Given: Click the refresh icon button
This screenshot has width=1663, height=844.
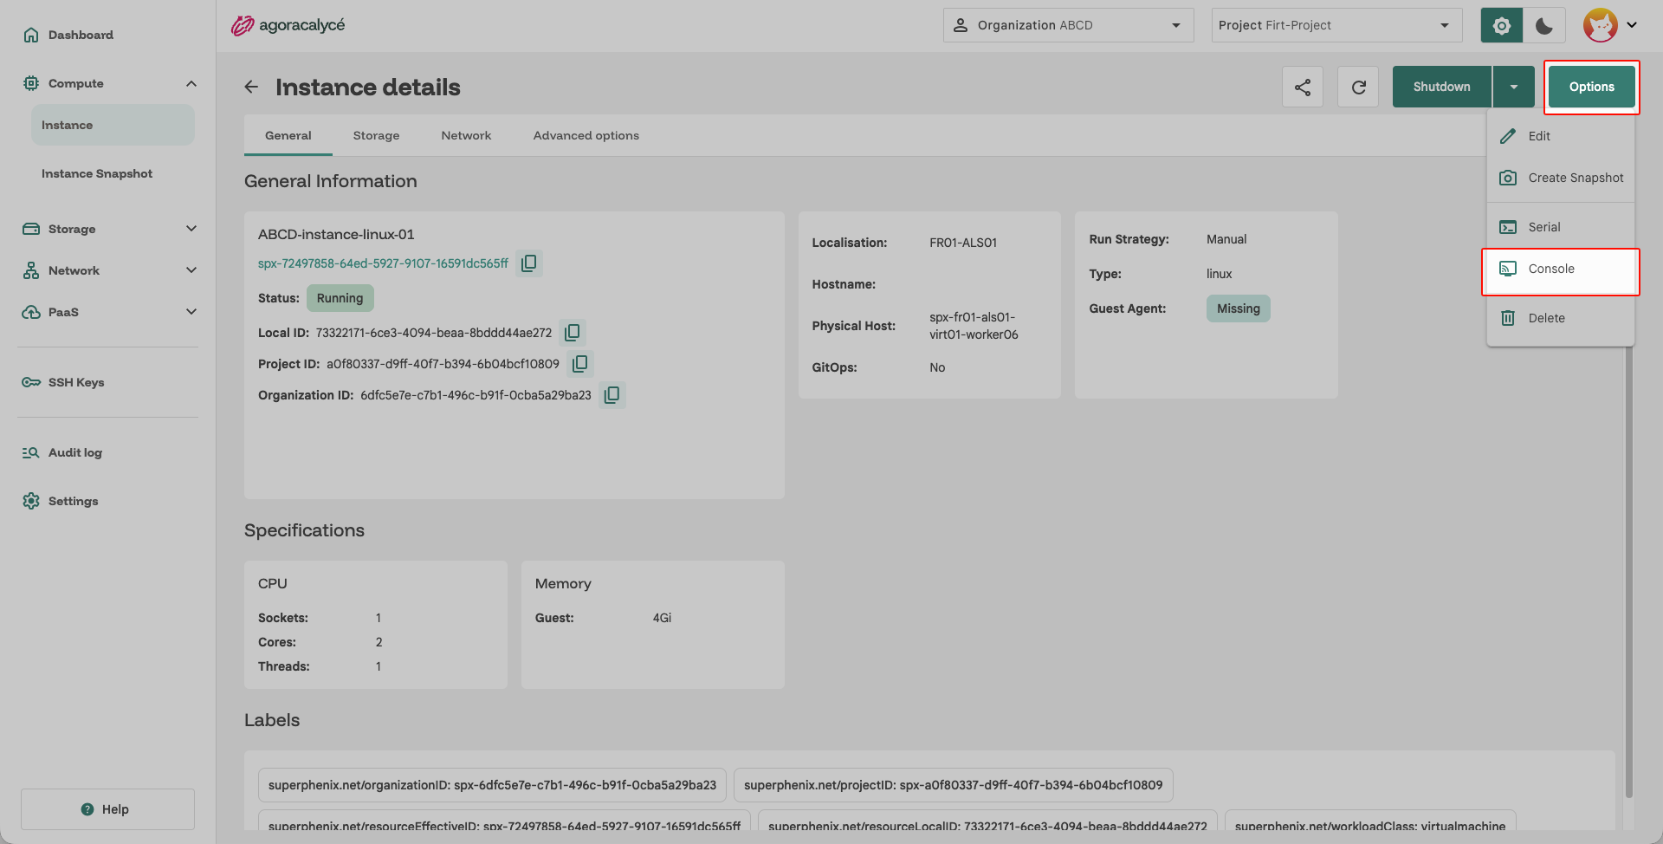Looking at the screenshot, I should pyautogui.click(x=1357, y=87).
